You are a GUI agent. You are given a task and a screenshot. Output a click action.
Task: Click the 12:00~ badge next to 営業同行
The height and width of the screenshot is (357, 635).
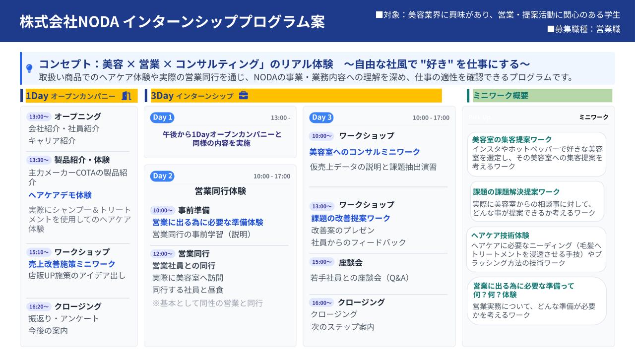pyautogui.click(x=163, y=254)
